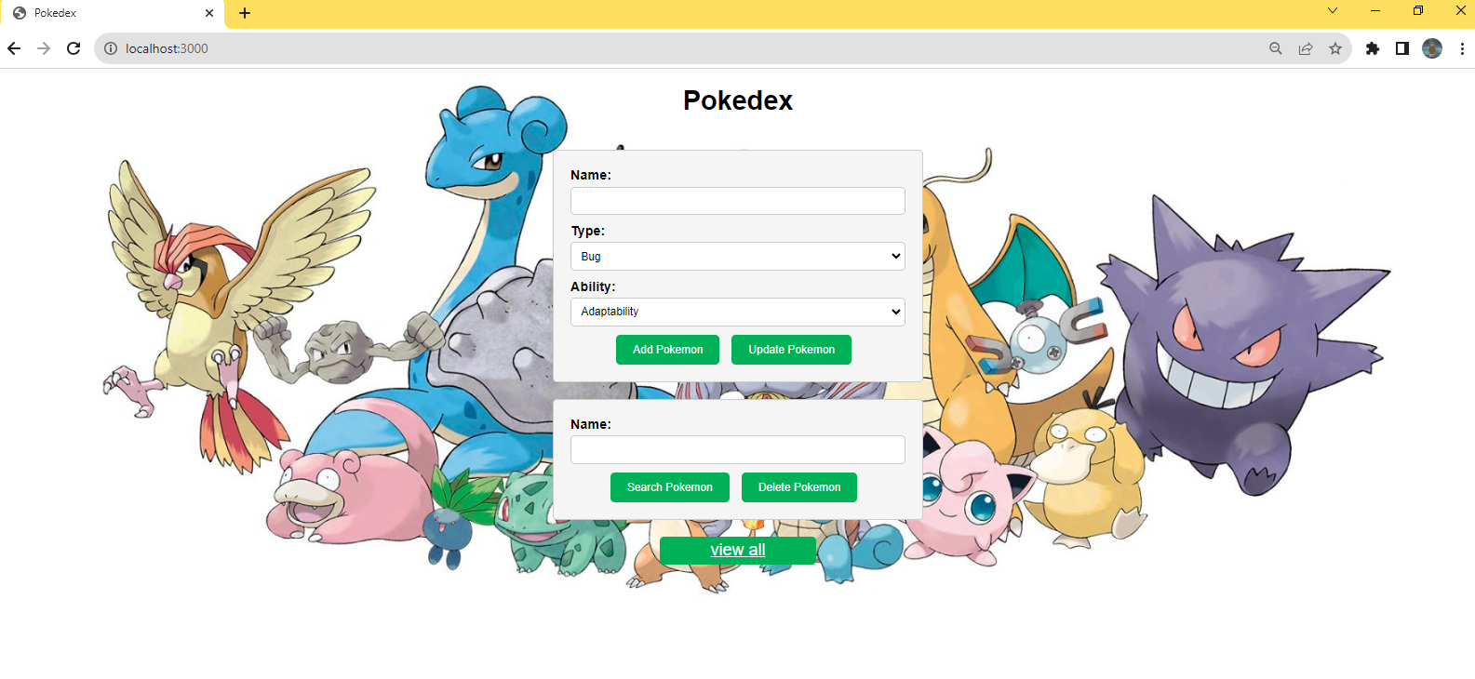Open the tab search chevron
This screenshot has width=1475, height=679.
coord(1333,11)
